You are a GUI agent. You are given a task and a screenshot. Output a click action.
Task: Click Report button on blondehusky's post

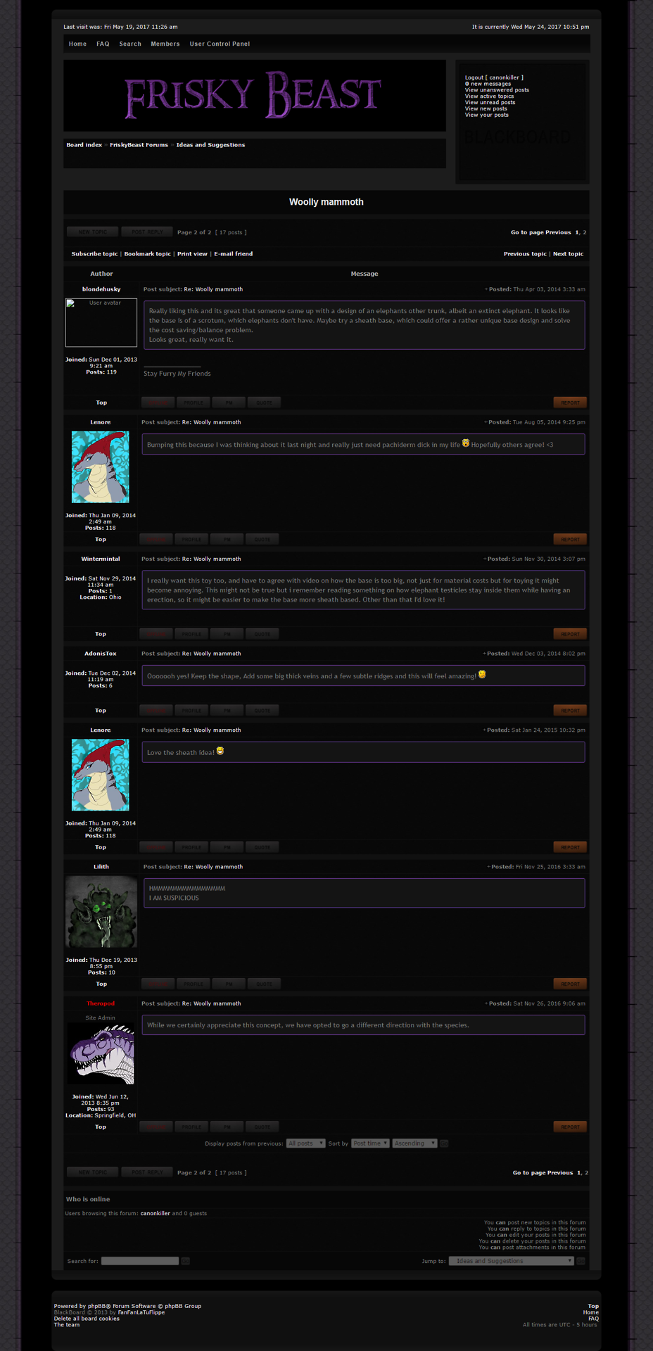pyautogui.click(x=570, y=402)
